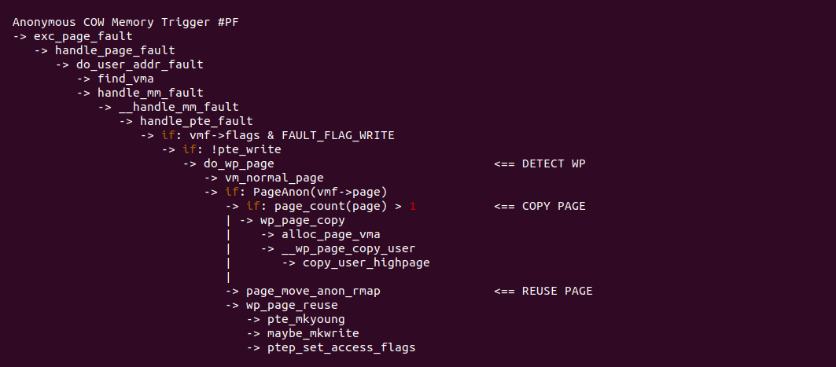This screenshot has height=367, width=836.
Task: Click the DETECT WP annotation
Action: click(x=554, y=163)
